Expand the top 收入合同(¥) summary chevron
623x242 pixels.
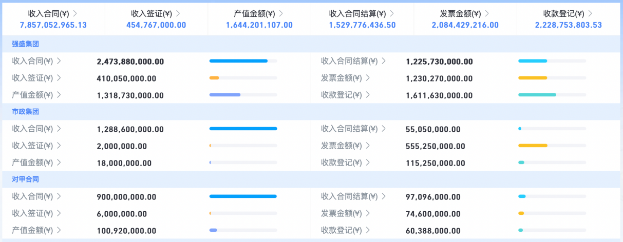pyautogui.click(x=75, y=13)
